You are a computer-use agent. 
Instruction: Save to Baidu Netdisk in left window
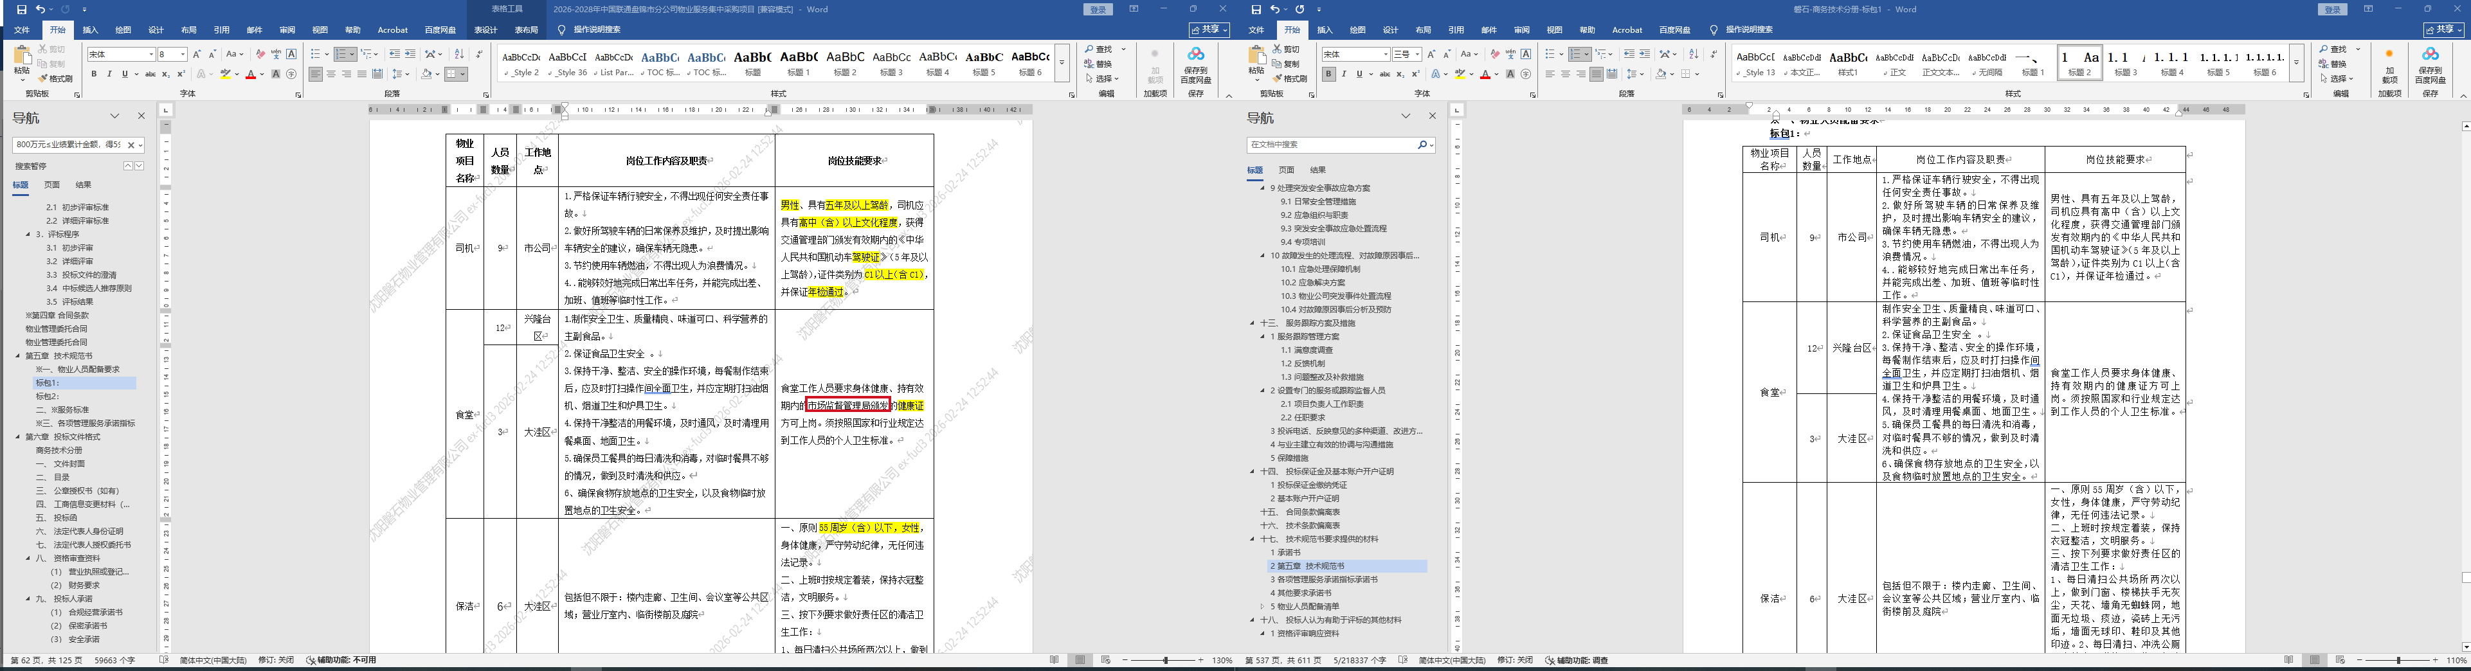click(1195, 65)
